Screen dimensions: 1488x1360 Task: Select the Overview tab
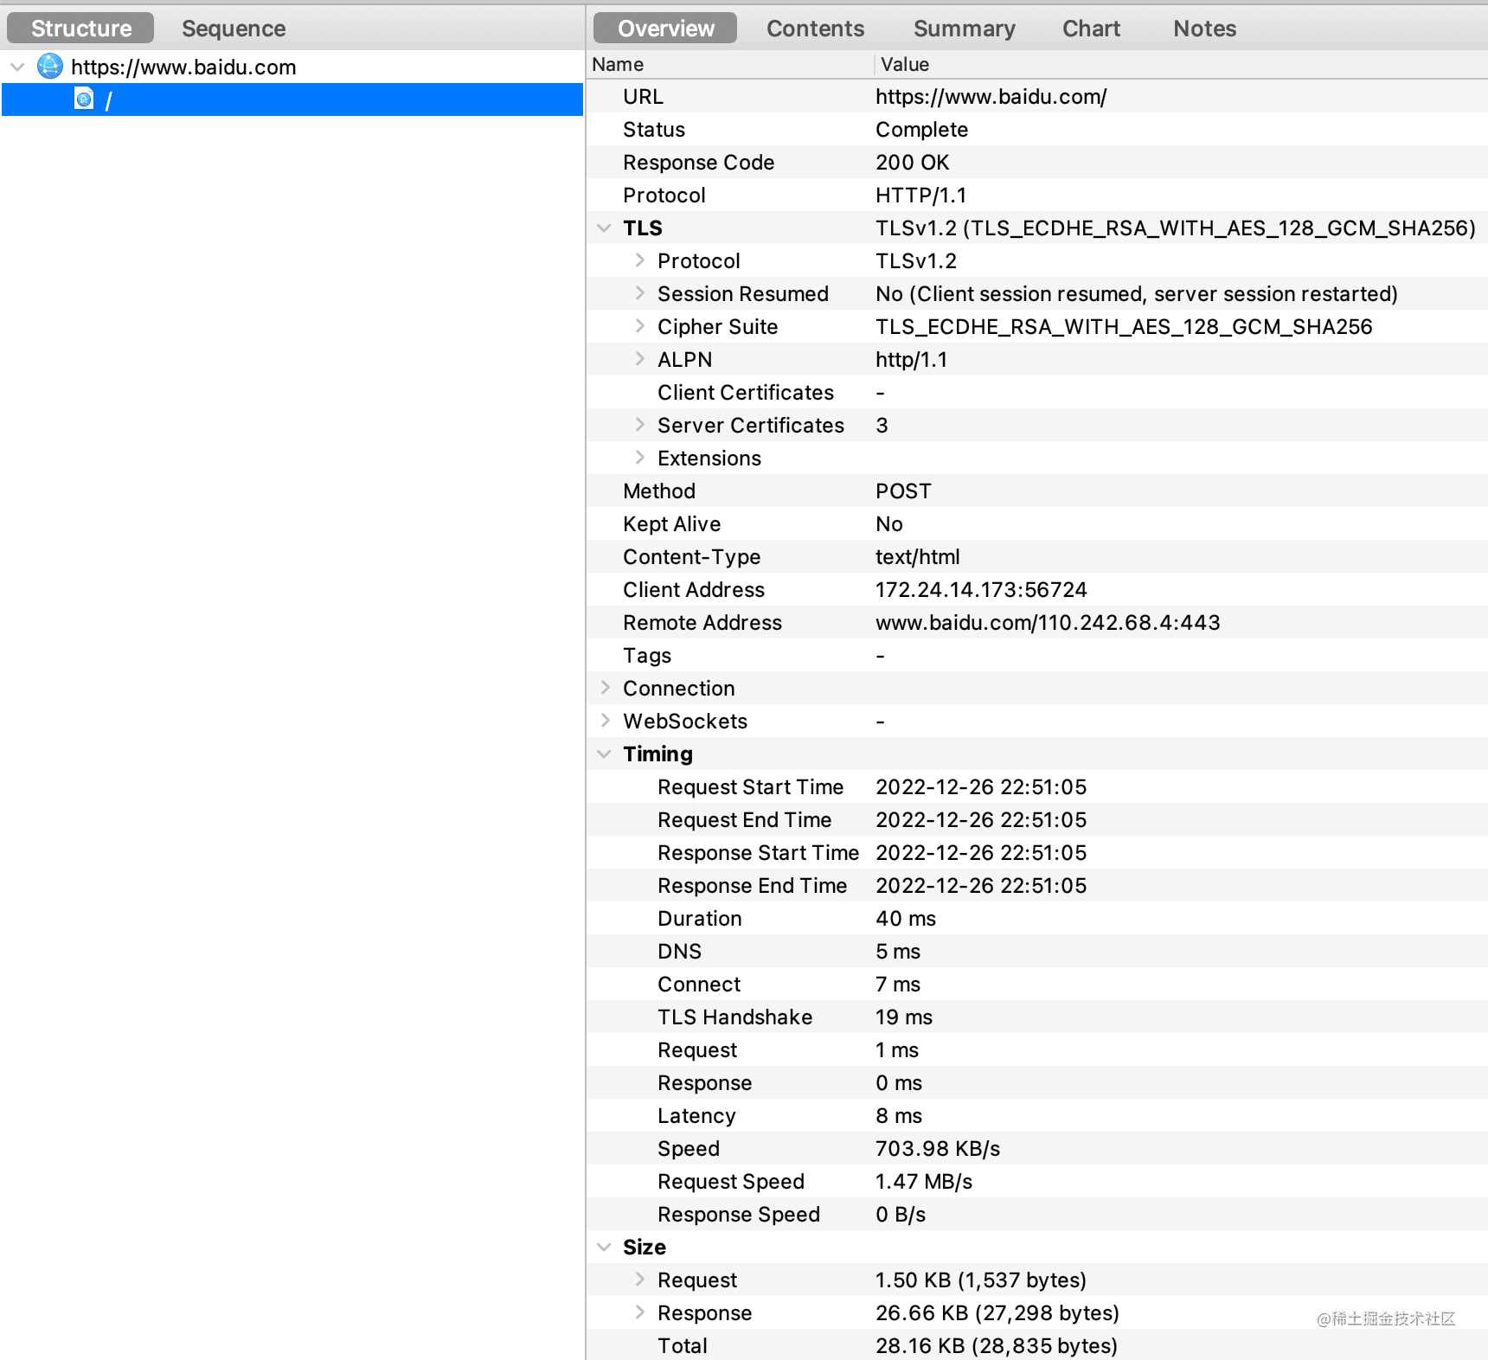pyautogui.click(x=665, y=28)
